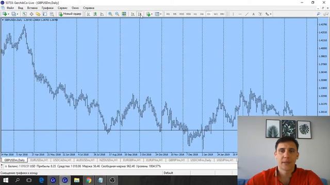The image size is (330, 185).
Task: Open the Data Window crosshair icon
Action: pyautogui.click(x=31, y=14)
